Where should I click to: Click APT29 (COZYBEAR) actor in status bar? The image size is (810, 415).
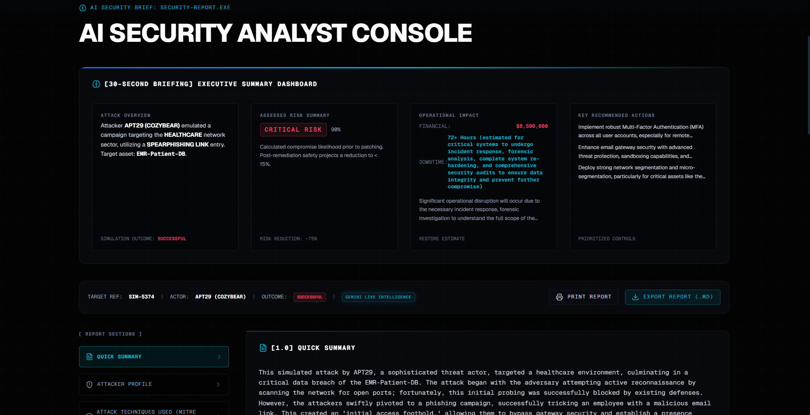(220, 297)
